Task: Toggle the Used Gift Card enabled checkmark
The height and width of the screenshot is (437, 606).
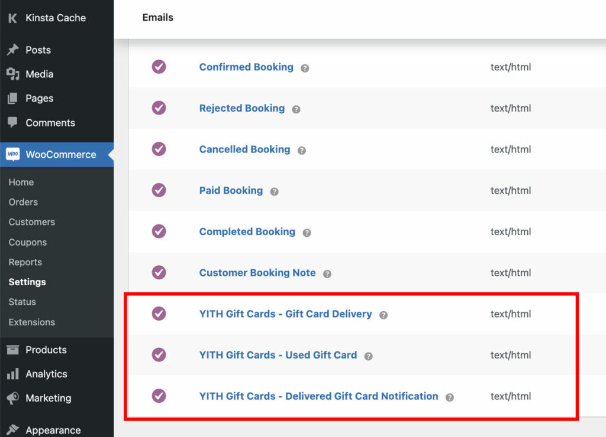Action: [159, 354]
